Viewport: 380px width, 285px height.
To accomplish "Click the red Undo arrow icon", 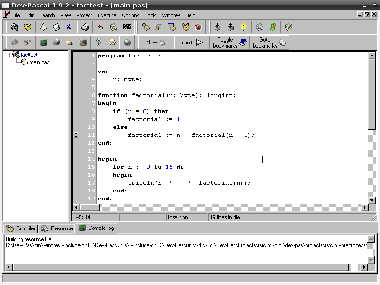I will [101, 27].
